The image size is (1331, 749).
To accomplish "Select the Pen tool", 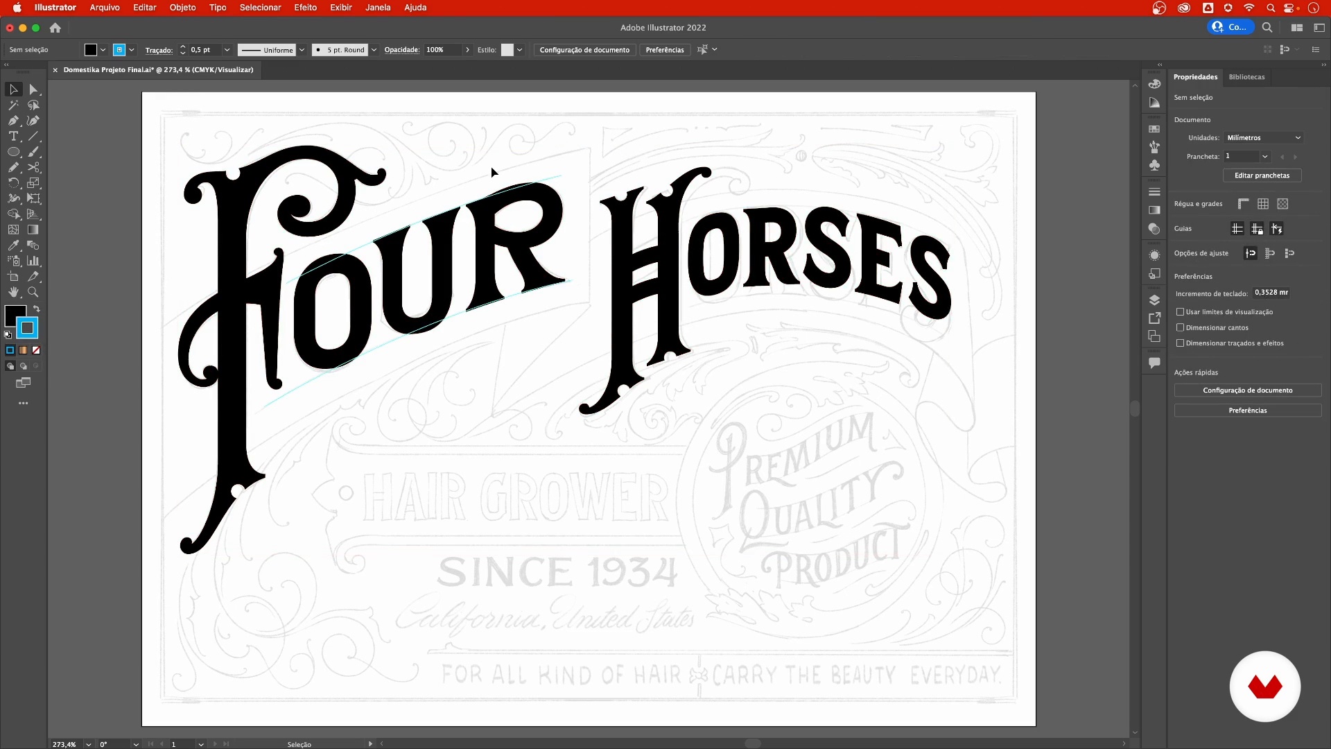I will tap(13, 121).
